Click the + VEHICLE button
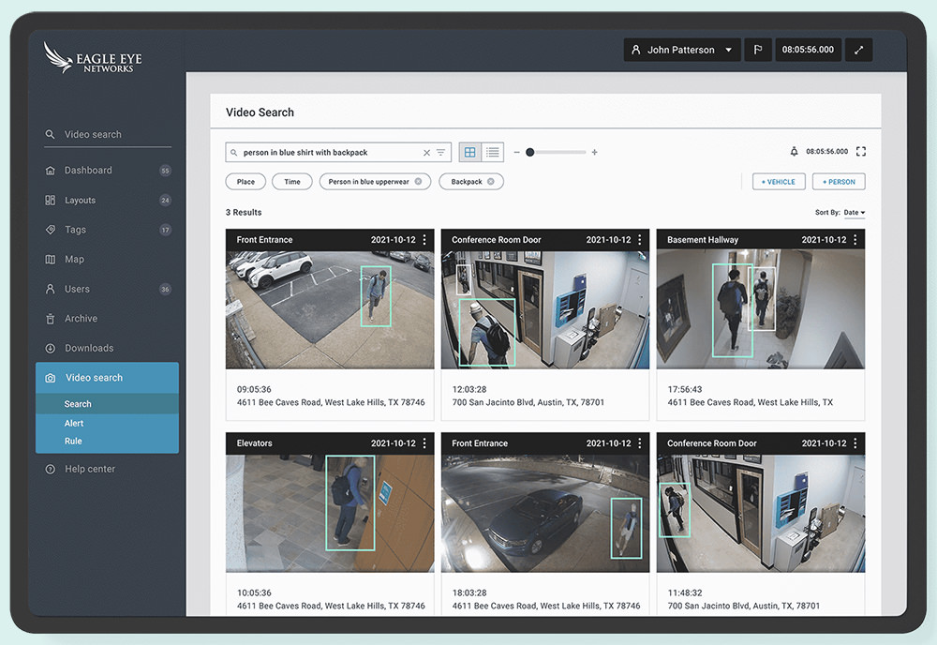Viewport: 937px width, 645px height. click(x=779, y=182)
